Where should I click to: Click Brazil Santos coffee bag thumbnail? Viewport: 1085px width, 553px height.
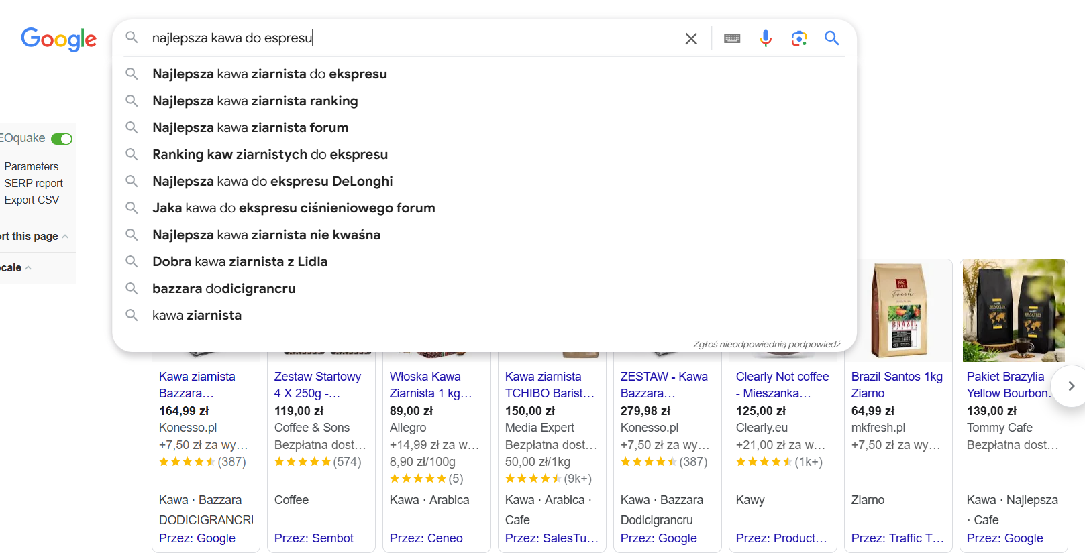click(898, 310)
